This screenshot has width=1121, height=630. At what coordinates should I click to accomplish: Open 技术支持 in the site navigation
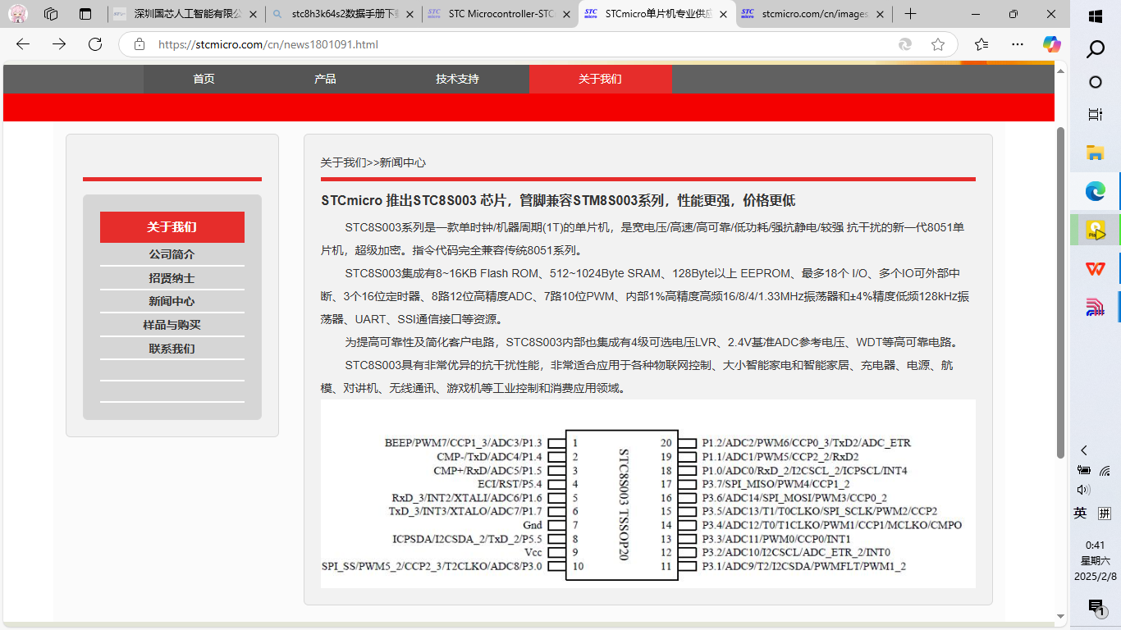457,79
